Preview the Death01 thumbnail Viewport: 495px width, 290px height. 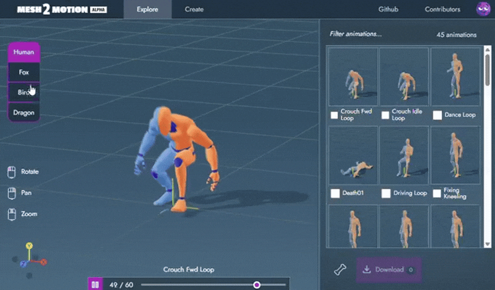click(353, 155)
